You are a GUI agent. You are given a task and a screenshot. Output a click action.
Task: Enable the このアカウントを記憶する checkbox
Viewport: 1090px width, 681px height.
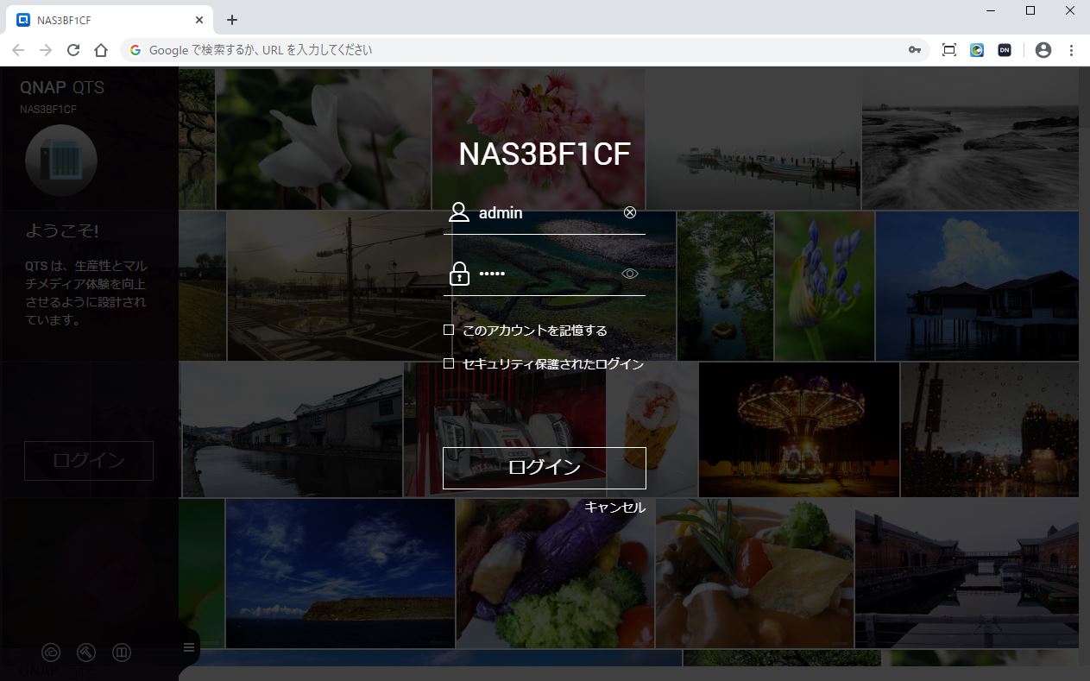click(x=449, y=330)
